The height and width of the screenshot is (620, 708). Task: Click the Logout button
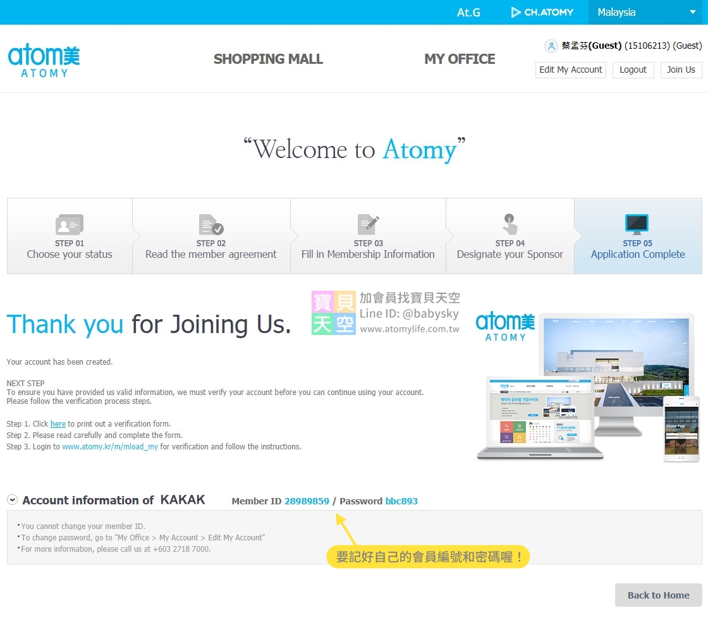(x=633, y=70)
